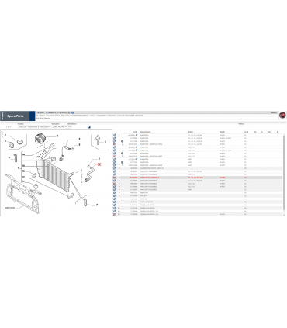Click the blue plus button above the diagram
Screen dimensions: 287x328
89,127
